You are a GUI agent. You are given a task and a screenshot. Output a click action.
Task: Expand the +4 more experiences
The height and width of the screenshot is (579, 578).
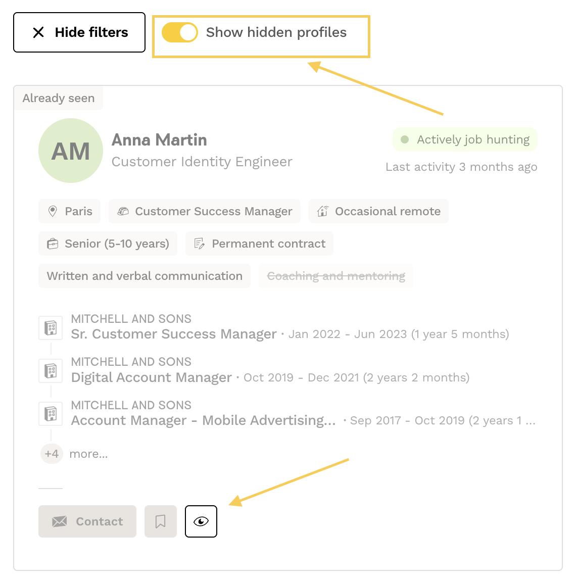pyautogui.click(x=88, y=454)
